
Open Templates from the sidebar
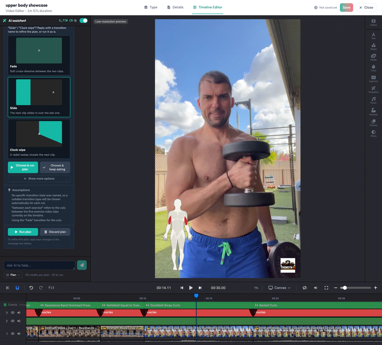click(x=373, y=89)
